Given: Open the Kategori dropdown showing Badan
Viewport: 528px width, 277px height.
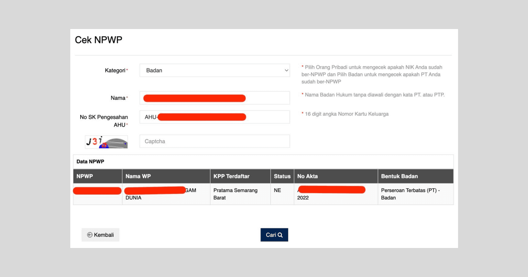Looking at the screenshot, I should tap(214, 71).
